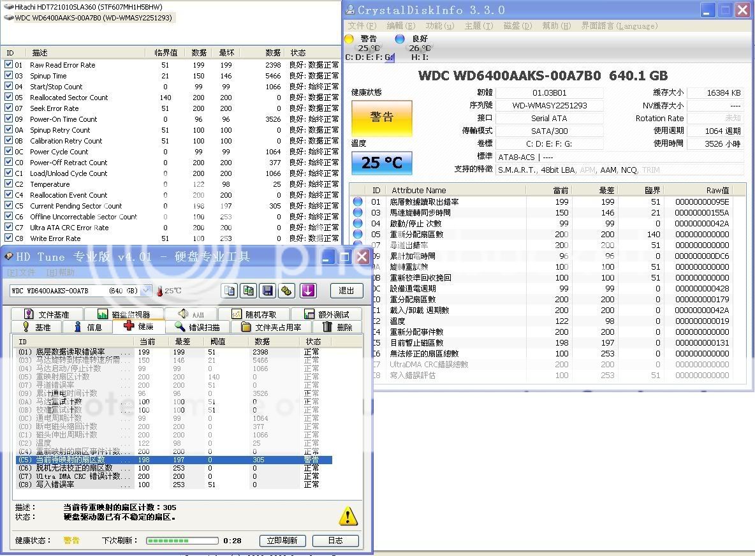Click the drive icon beside Hitachi HDT721010SLA360
Screen dimensions: 755x556
tap(9, 7)
